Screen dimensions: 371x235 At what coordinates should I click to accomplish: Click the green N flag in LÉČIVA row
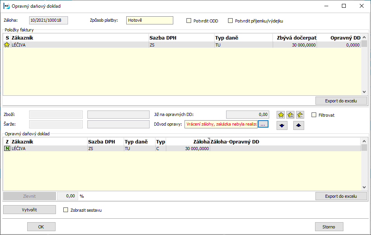pyautogui.click(x=7, y=149)
